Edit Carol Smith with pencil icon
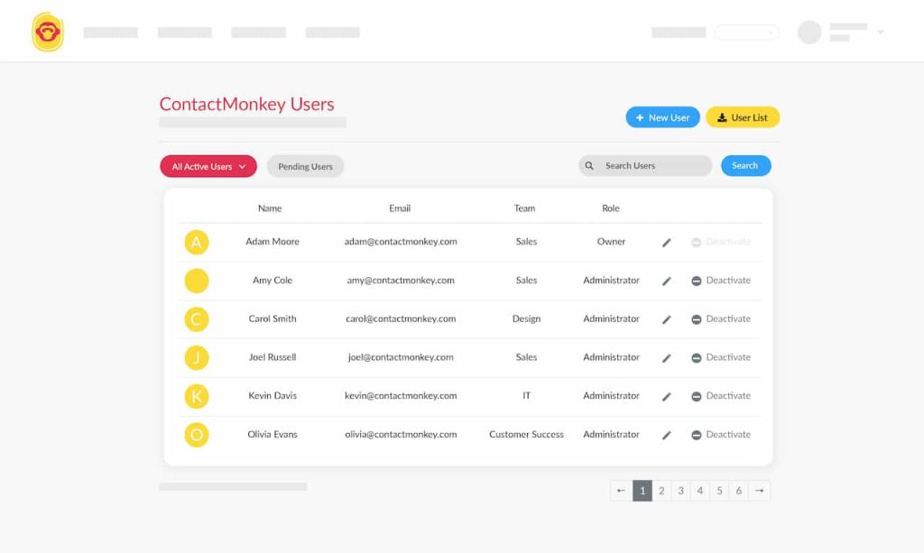The height and width of the screenshot is (553, 924). (667, 319)
